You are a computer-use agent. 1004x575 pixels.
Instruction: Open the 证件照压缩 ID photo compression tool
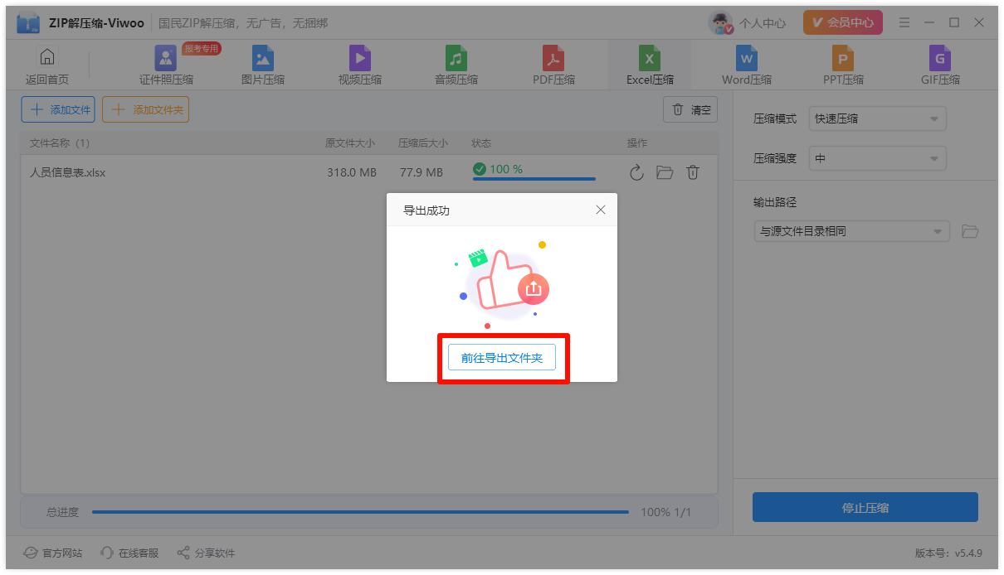click(x=166, y=66)
